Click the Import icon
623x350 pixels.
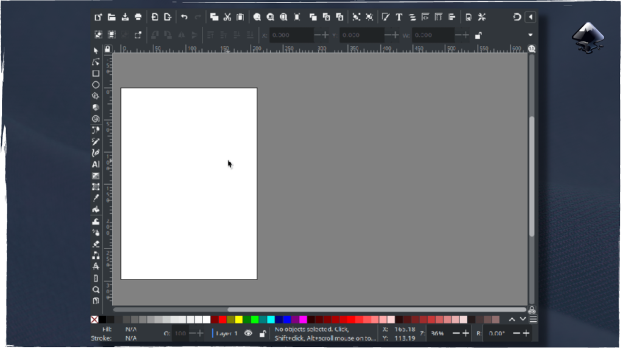(155, 17)
